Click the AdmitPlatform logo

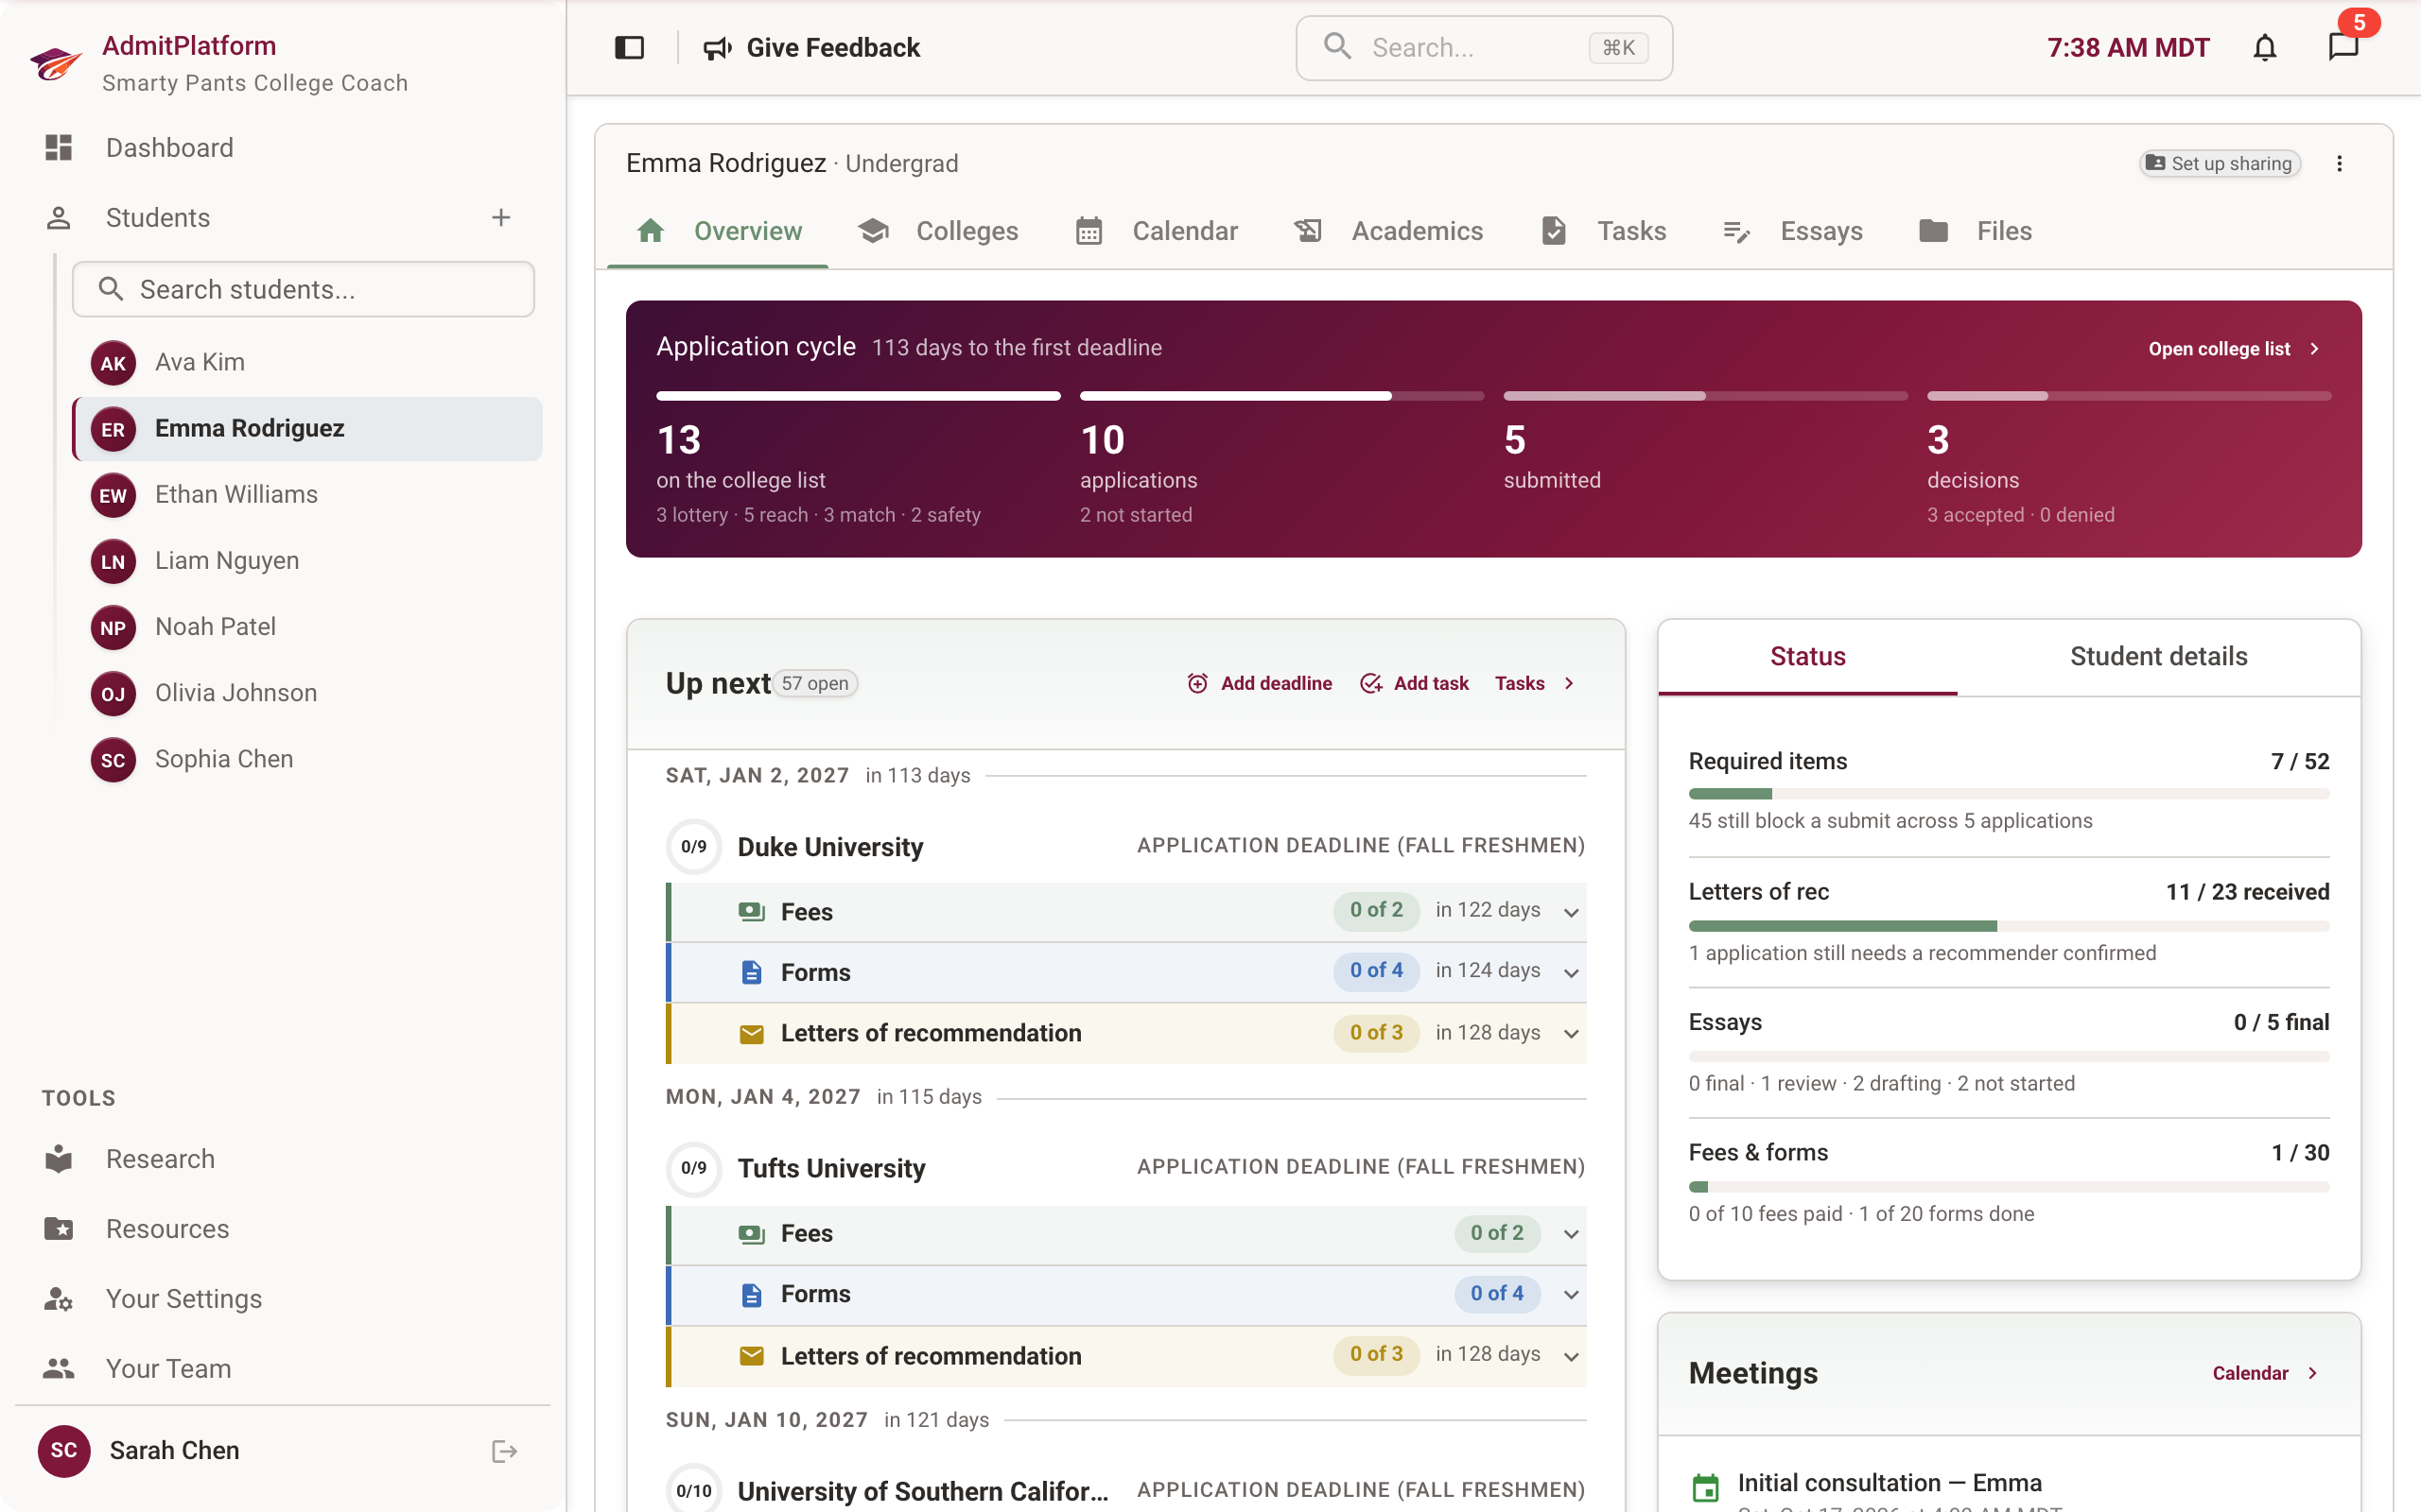tap(56, 63)
